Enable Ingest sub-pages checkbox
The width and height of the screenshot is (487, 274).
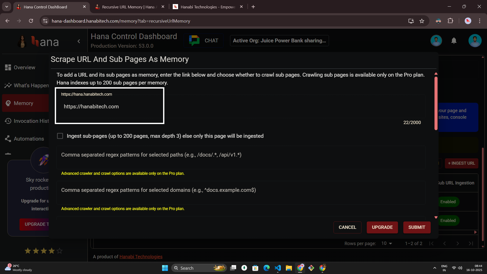[x=60, y=136]
